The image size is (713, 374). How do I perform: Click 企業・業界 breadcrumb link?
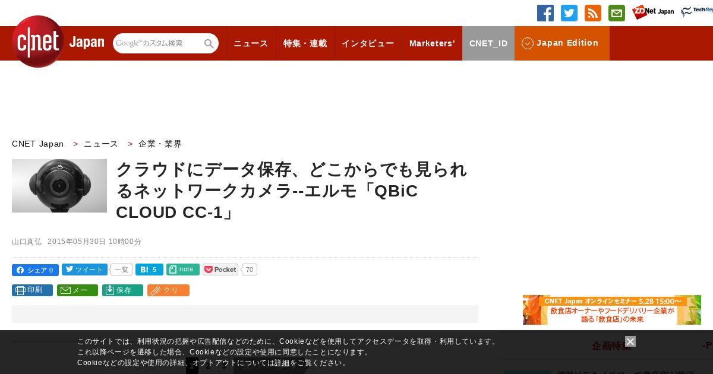click(160, 144)
